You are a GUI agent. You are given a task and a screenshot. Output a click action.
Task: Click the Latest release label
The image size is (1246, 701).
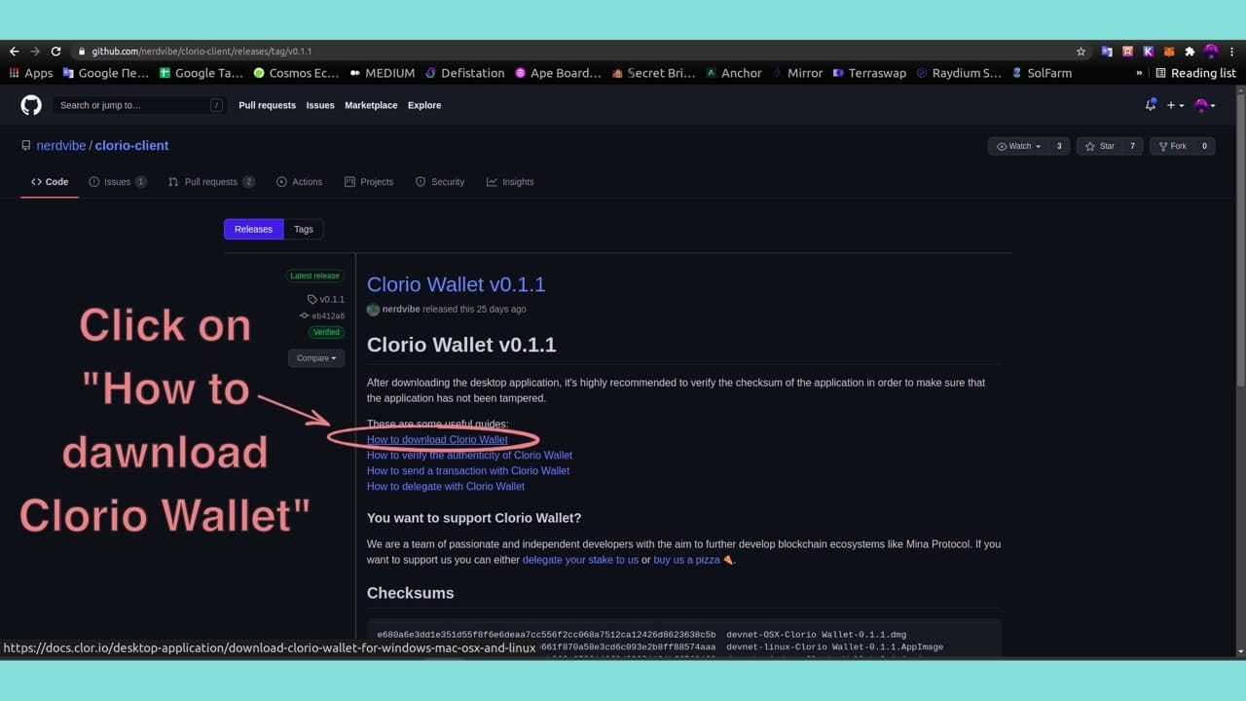tap(314, 276)
